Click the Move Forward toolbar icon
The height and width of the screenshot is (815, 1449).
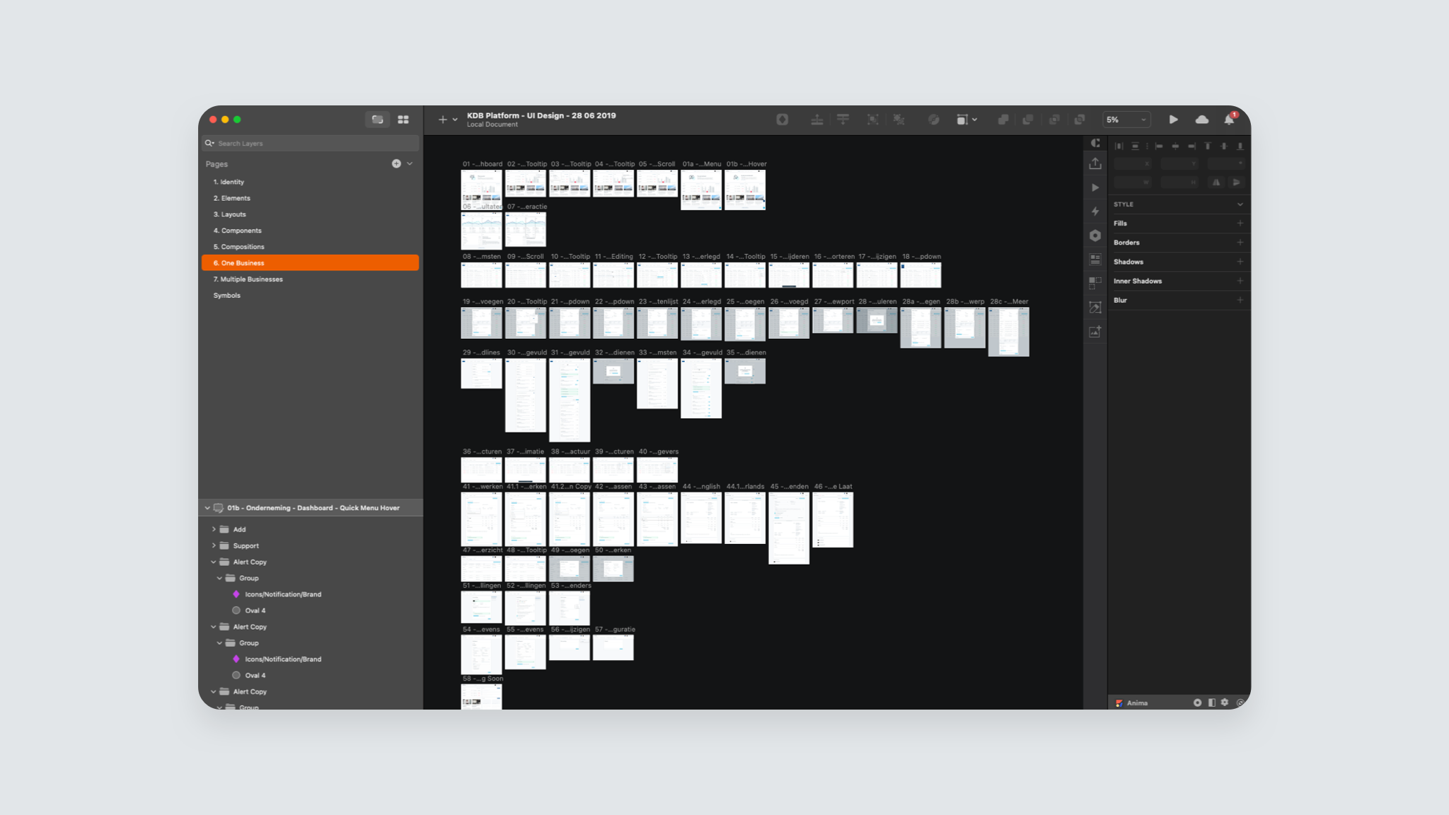[816, 120]
